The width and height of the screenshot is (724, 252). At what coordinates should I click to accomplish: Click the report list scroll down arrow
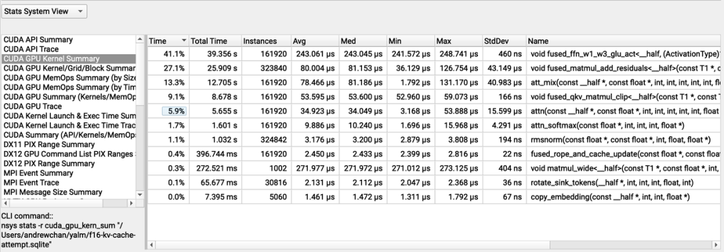pyautogui.click(x=140, y=195)
